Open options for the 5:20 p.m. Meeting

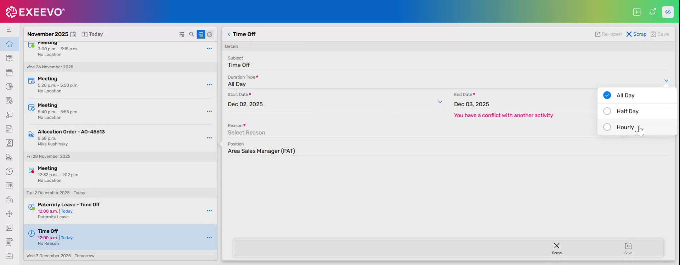[209, 85]
